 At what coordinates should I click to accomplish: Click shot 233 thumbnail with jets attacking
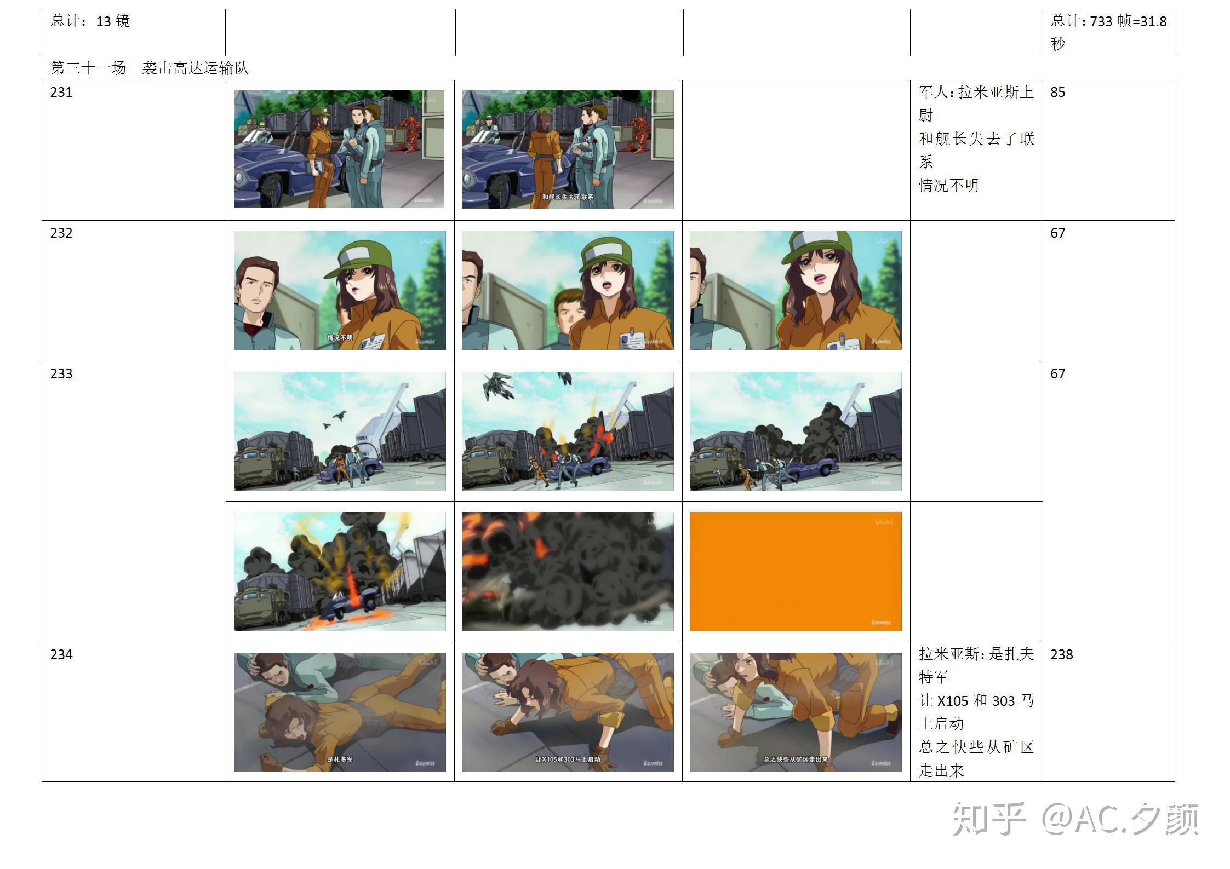tap(568, 431)
